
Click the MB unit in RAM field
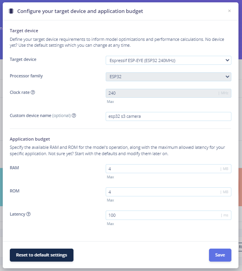pos(225,168)
